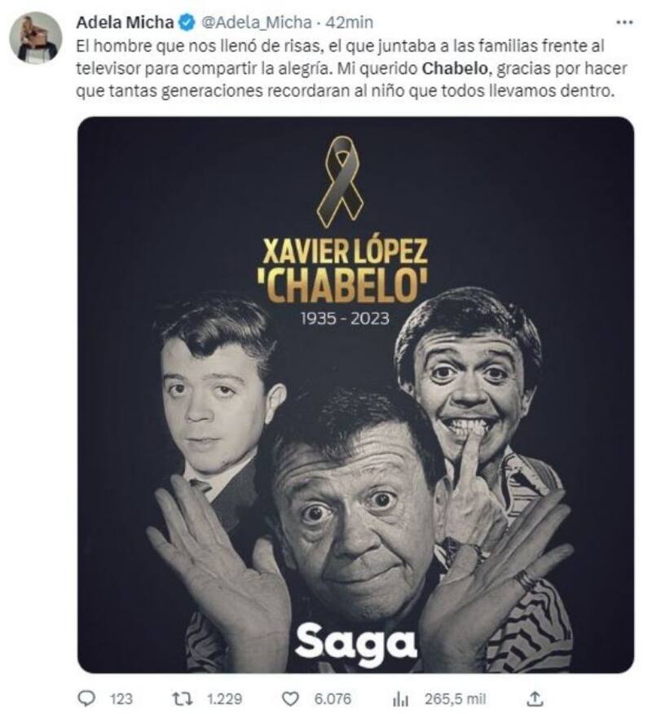Open the Chabelo tribute image
Image resolution: width=652 pixels, height=714 pixels.
click(355, 394)
